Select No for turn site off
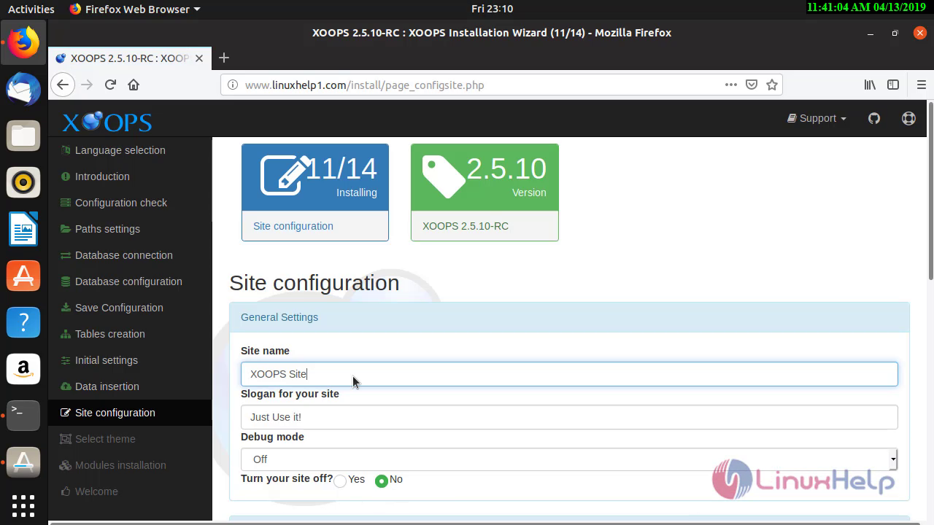This screenshot has width=934, height=525. [x=381, y=481]
